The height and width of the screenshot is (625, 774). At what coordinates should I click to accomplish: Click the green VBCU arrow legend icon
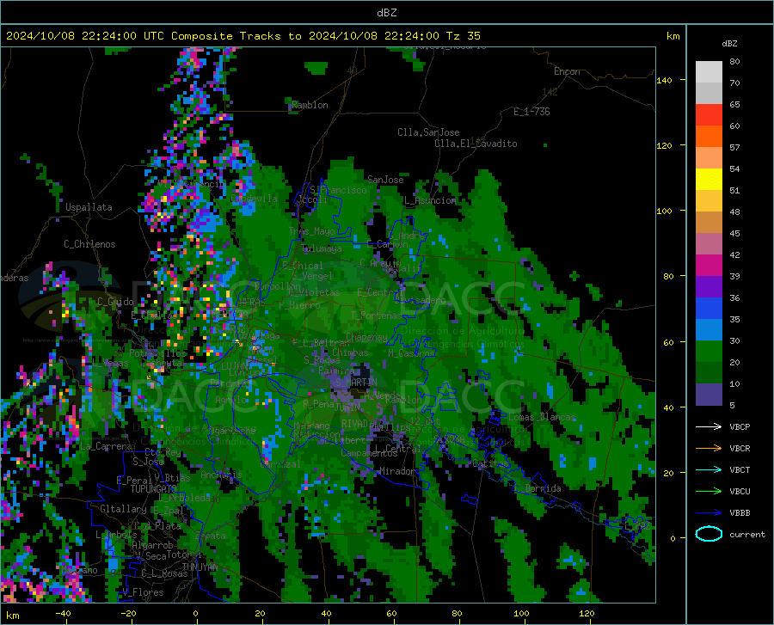pos(709,491)
